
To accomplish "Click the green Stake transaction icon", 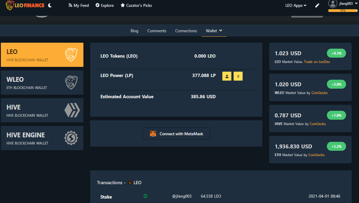I will pos(145,196).
